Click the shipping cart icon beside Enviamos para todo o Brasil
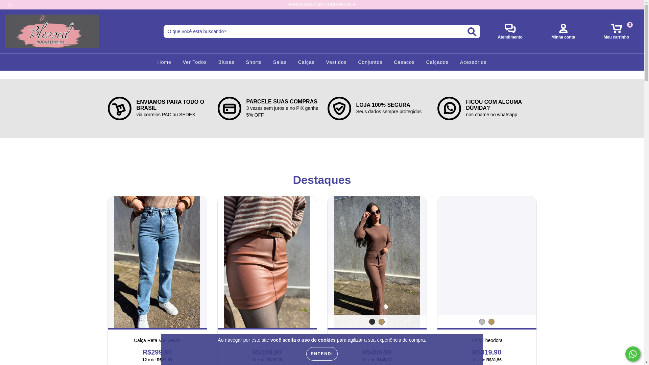Image resolution: width=649 pixels, height=365 pixels. pos(119,108)
